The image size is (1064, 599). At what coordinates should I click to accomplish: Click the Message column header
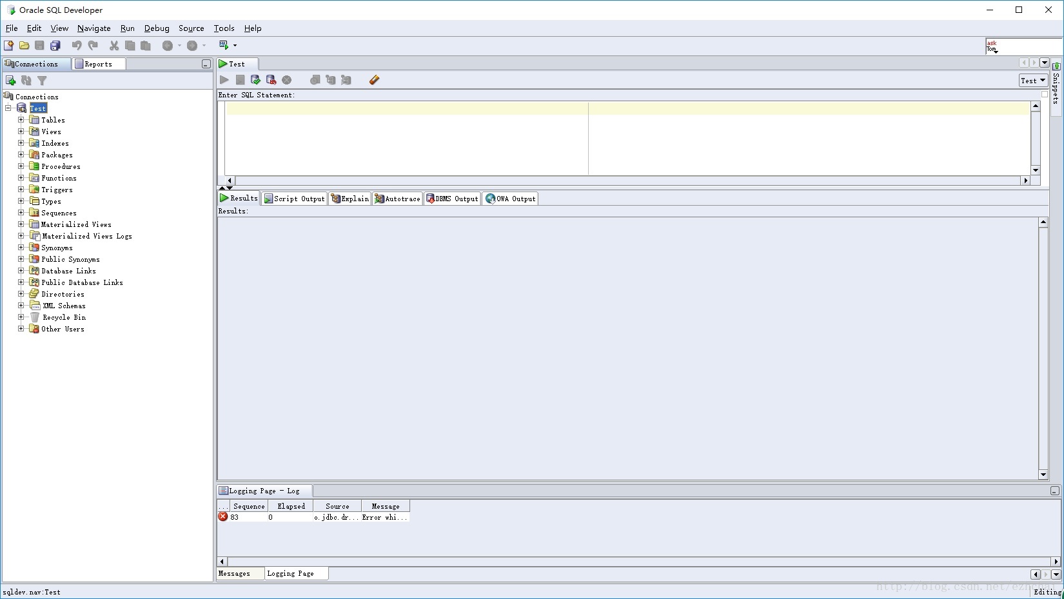(386, 506)
